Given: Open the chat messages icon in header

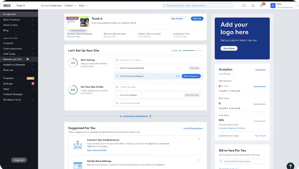Looking at the screenshot, I should (244, 6).
